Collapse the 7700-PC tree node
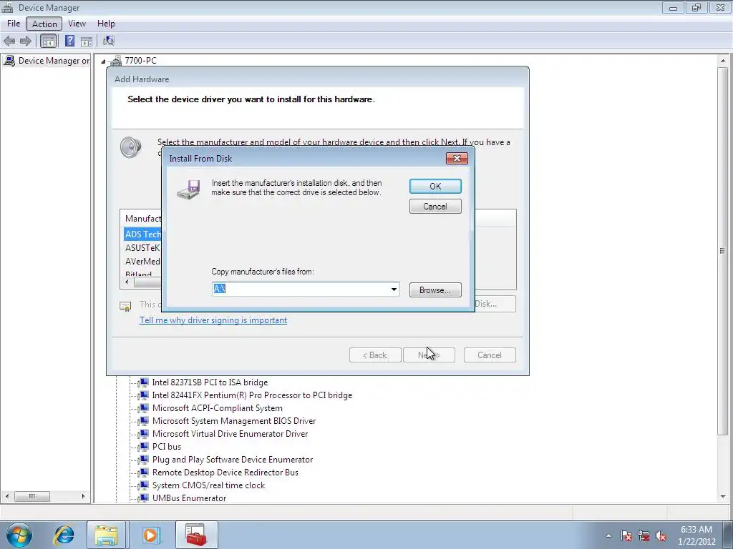 [103, 61]
